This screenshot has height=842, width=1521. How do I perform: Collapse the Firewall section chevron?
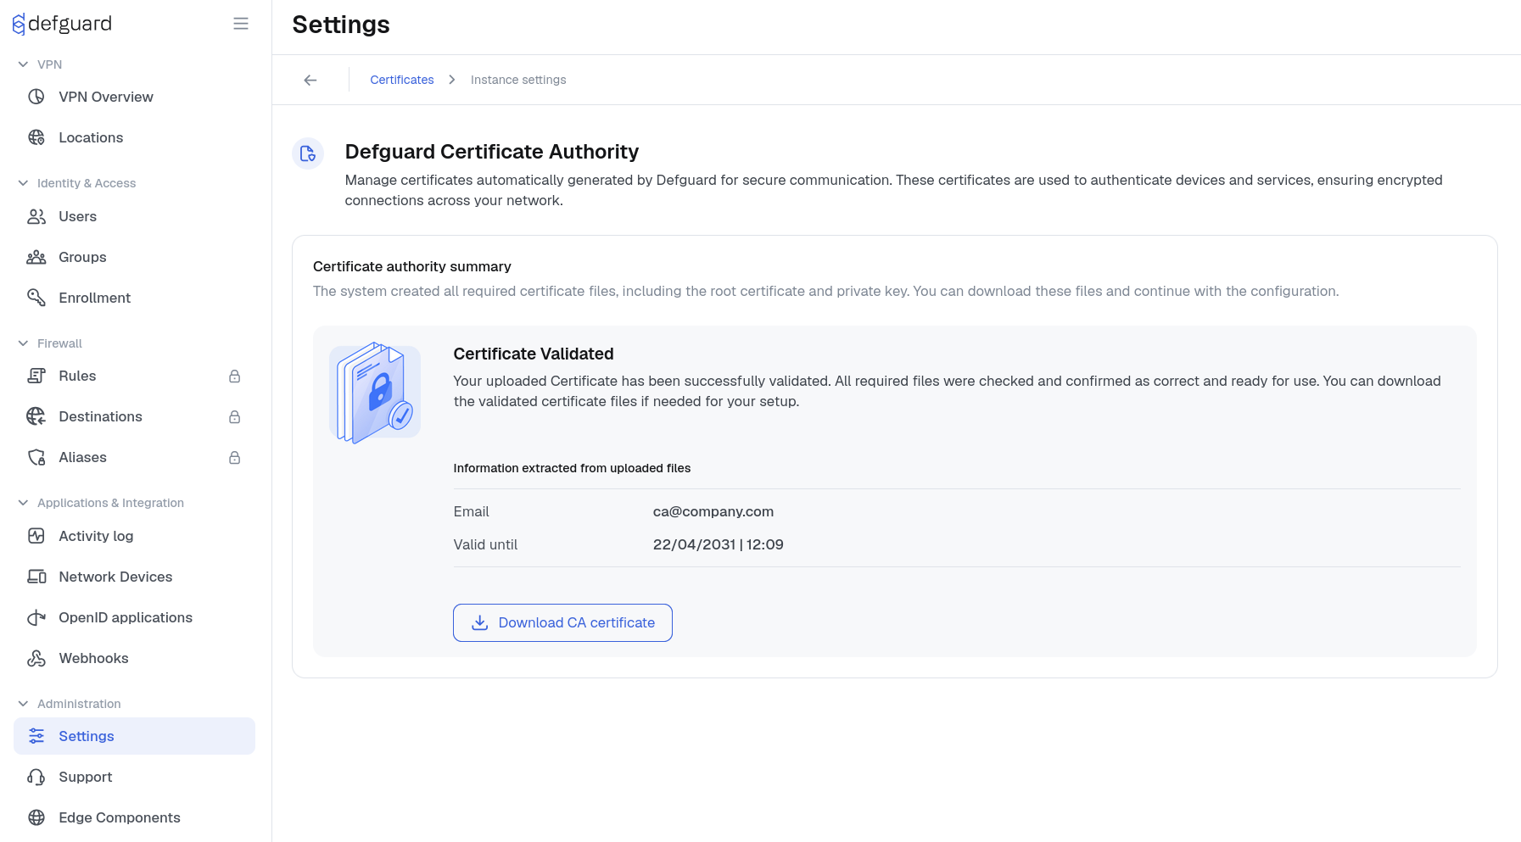[24, 343]
